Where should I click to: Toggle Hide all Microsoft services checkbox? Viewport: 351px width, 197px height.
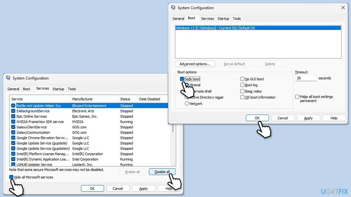click(x=11, y=177)
